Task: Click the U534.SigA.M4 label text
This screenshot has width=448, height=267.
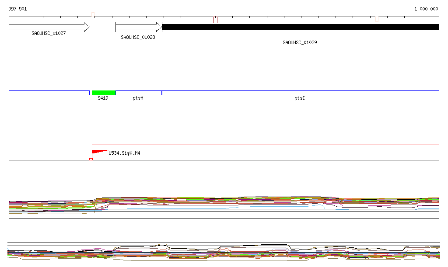Action: click(124, 153)
